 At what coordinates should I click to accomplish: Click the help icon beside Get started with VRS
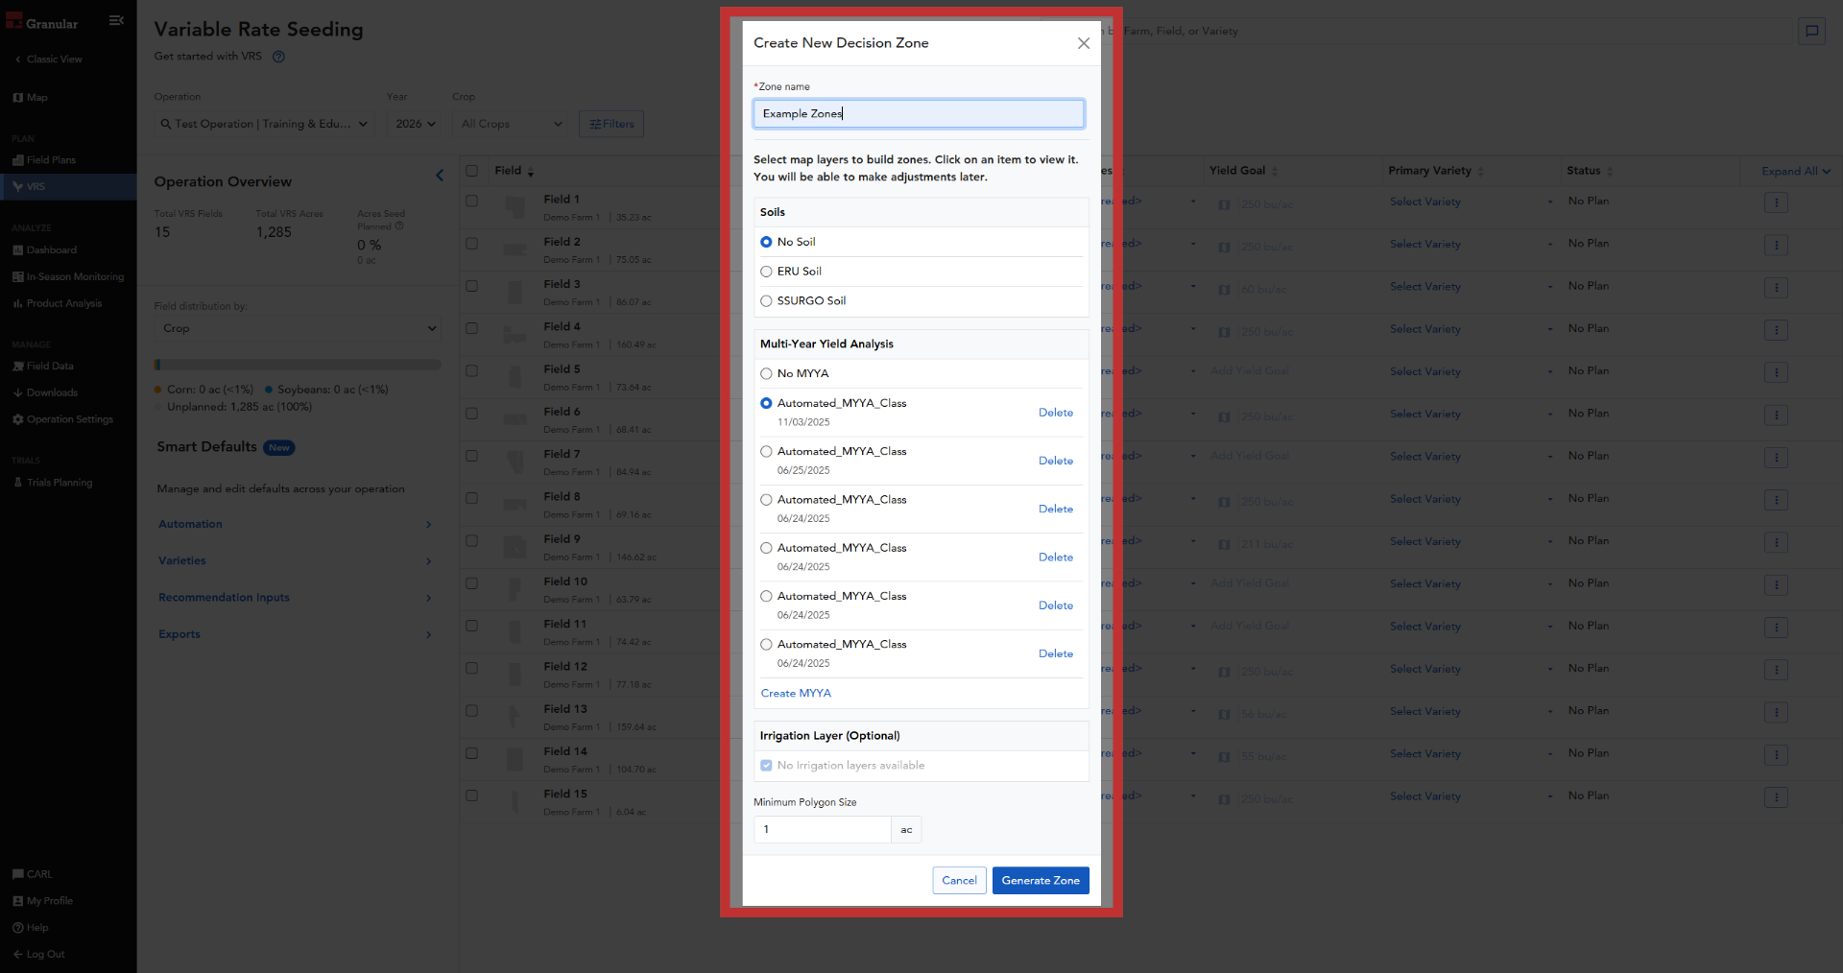coord(278,57)
